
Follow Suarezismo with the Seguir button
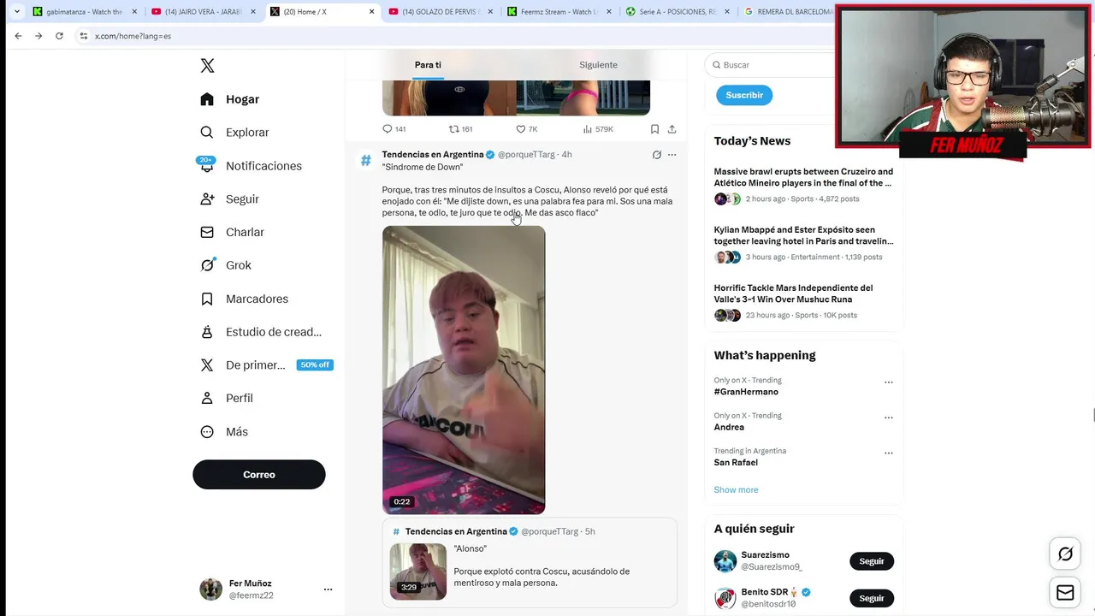pos(872,561)
